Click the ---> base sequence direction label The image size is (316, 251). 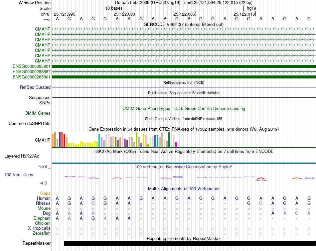tap(47, 19)
